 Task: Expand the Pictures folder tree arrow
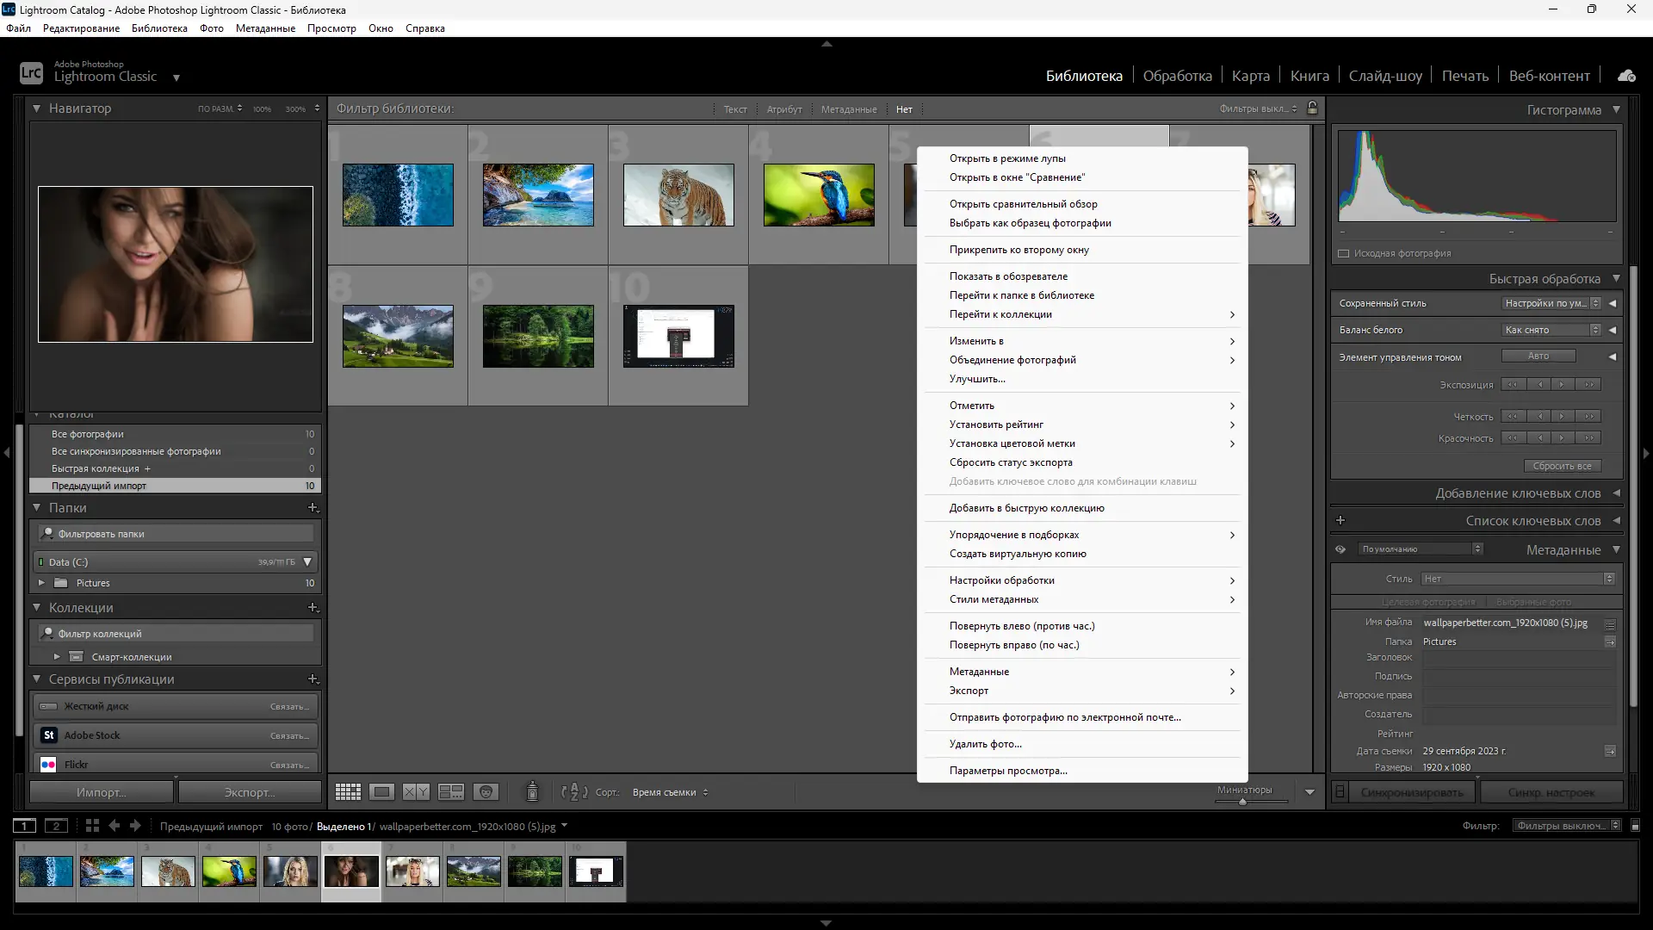click(x=41, y=583)
